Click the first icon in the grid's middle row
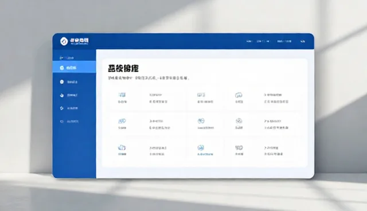Image resolution: width=367 pixels, height=211 pixels. [x=122, y=121]
